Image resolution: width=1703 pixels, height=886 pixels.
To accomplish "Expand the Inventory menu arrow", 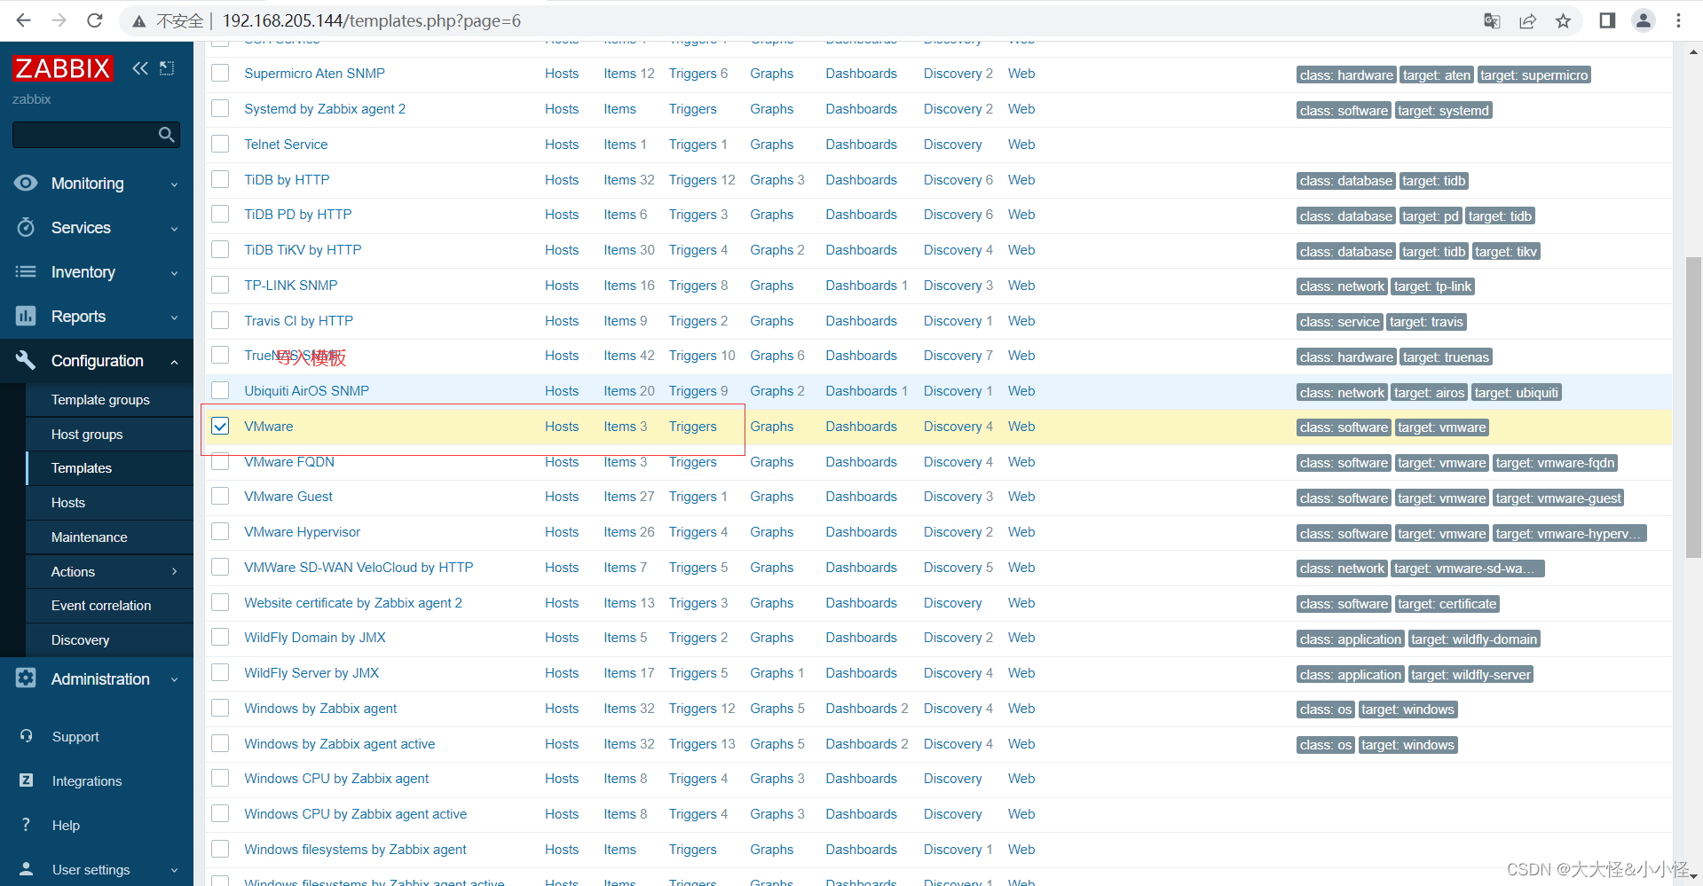I will (x=174, y=273).
